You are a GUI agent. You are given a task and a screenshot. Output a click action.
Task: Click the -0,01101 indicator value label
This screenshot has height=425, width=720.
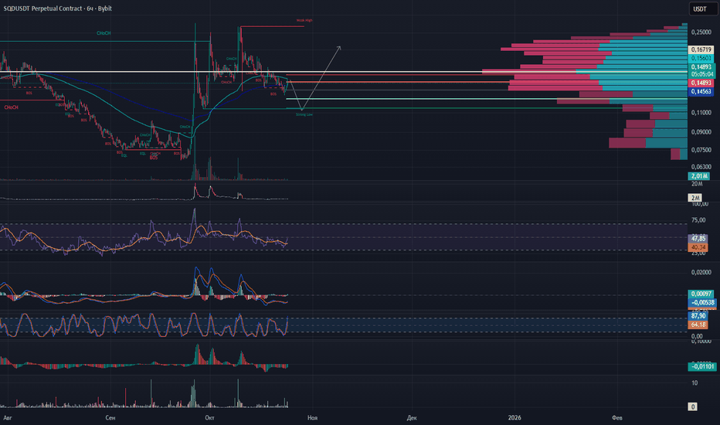pos(702,366)
